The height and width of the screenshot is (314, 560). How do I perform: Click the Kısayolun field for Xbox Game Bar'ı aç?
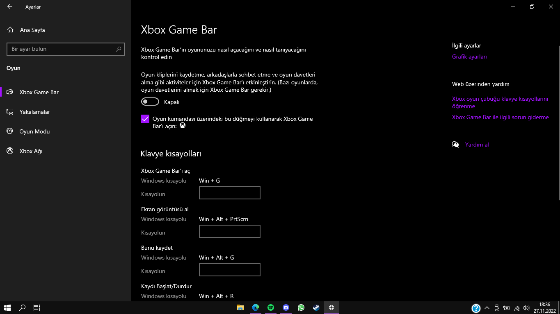tap(230, 193)
